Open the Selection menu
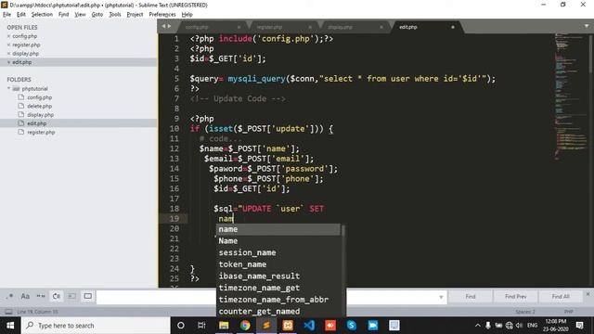Image resolution: width=594 pixels, height=334 pixels. tap(42, 15)
